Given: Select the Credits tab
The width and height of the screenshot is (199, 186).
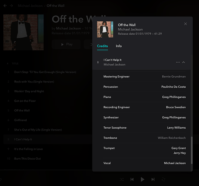Looking at the screenshot, I should [x=102, y=46].
